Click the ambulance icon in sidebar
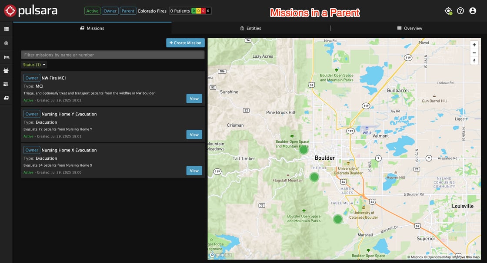 (x=6, y=98)
